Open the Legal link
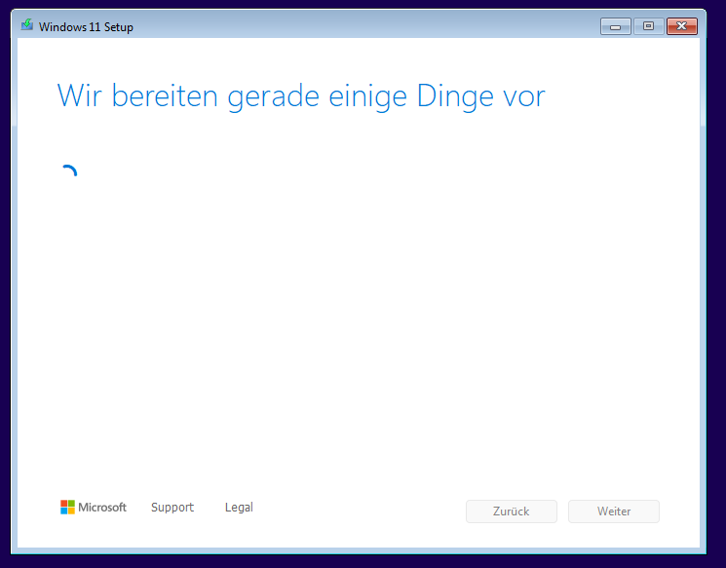726x568 pixels. 239,508
